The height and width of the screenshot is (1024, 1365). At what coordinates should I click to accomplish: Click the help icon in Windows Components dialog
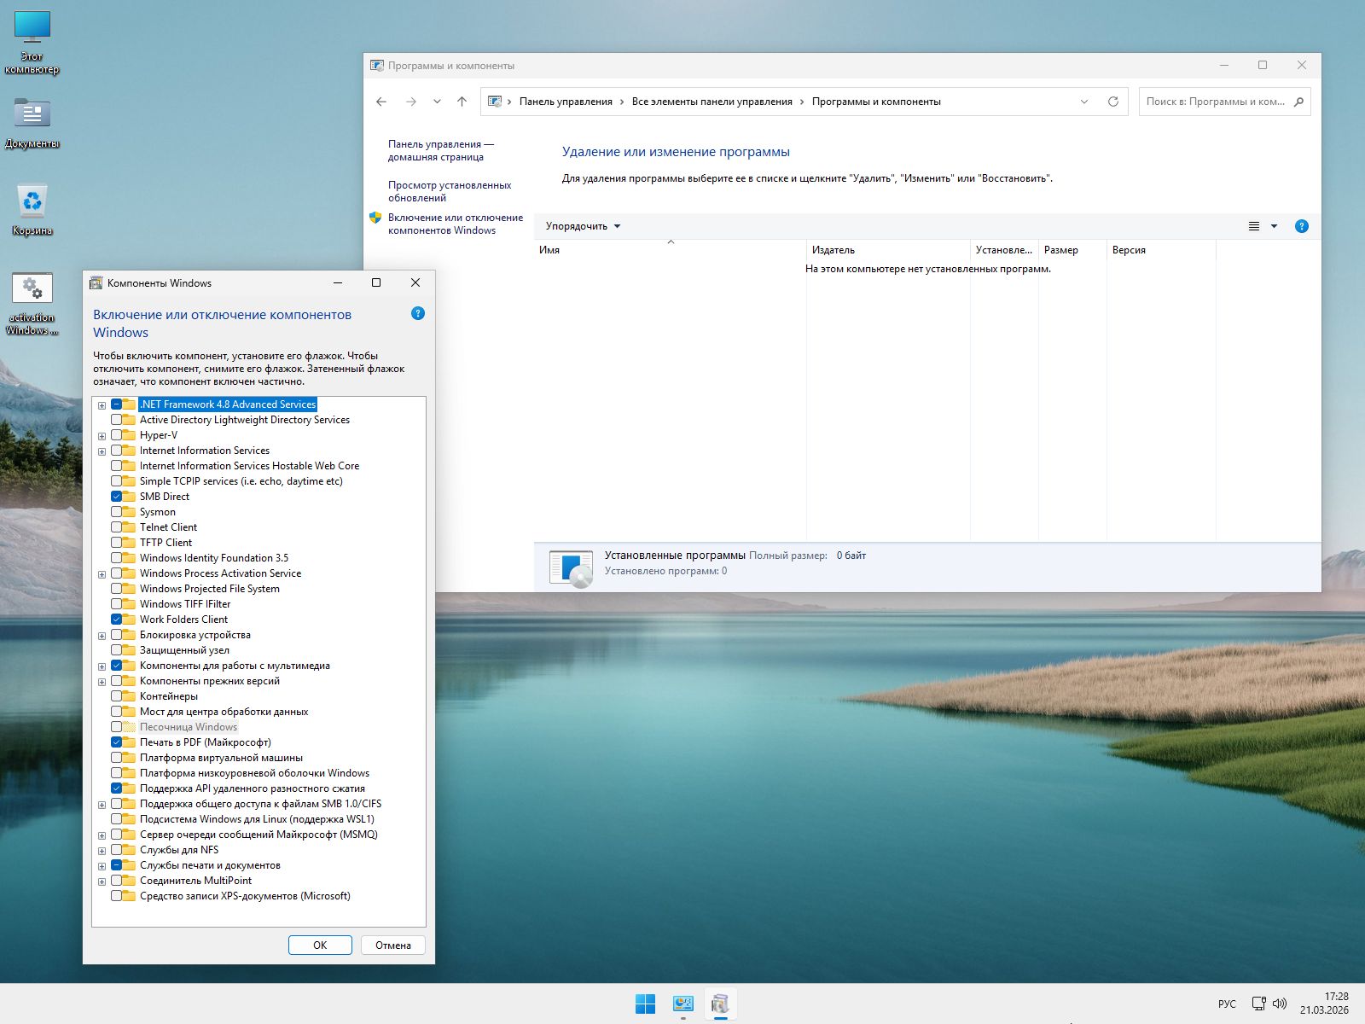[x=418, y=313]
